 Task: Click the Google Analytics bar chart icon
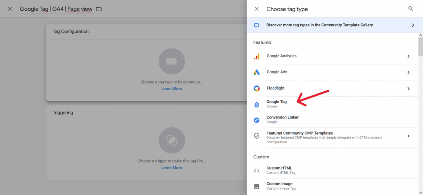[x=257, y=56]
